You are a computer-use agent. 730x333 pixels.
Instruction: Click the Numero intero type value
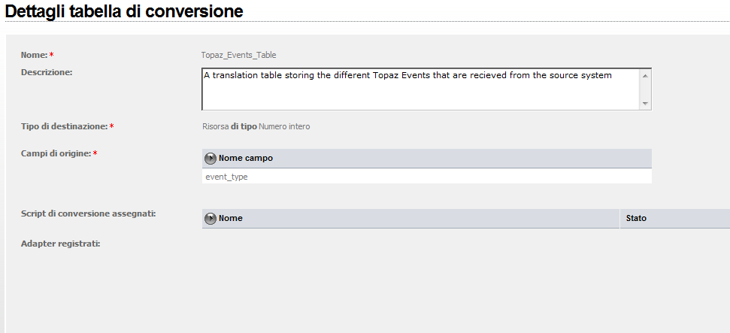pos(284,126)
